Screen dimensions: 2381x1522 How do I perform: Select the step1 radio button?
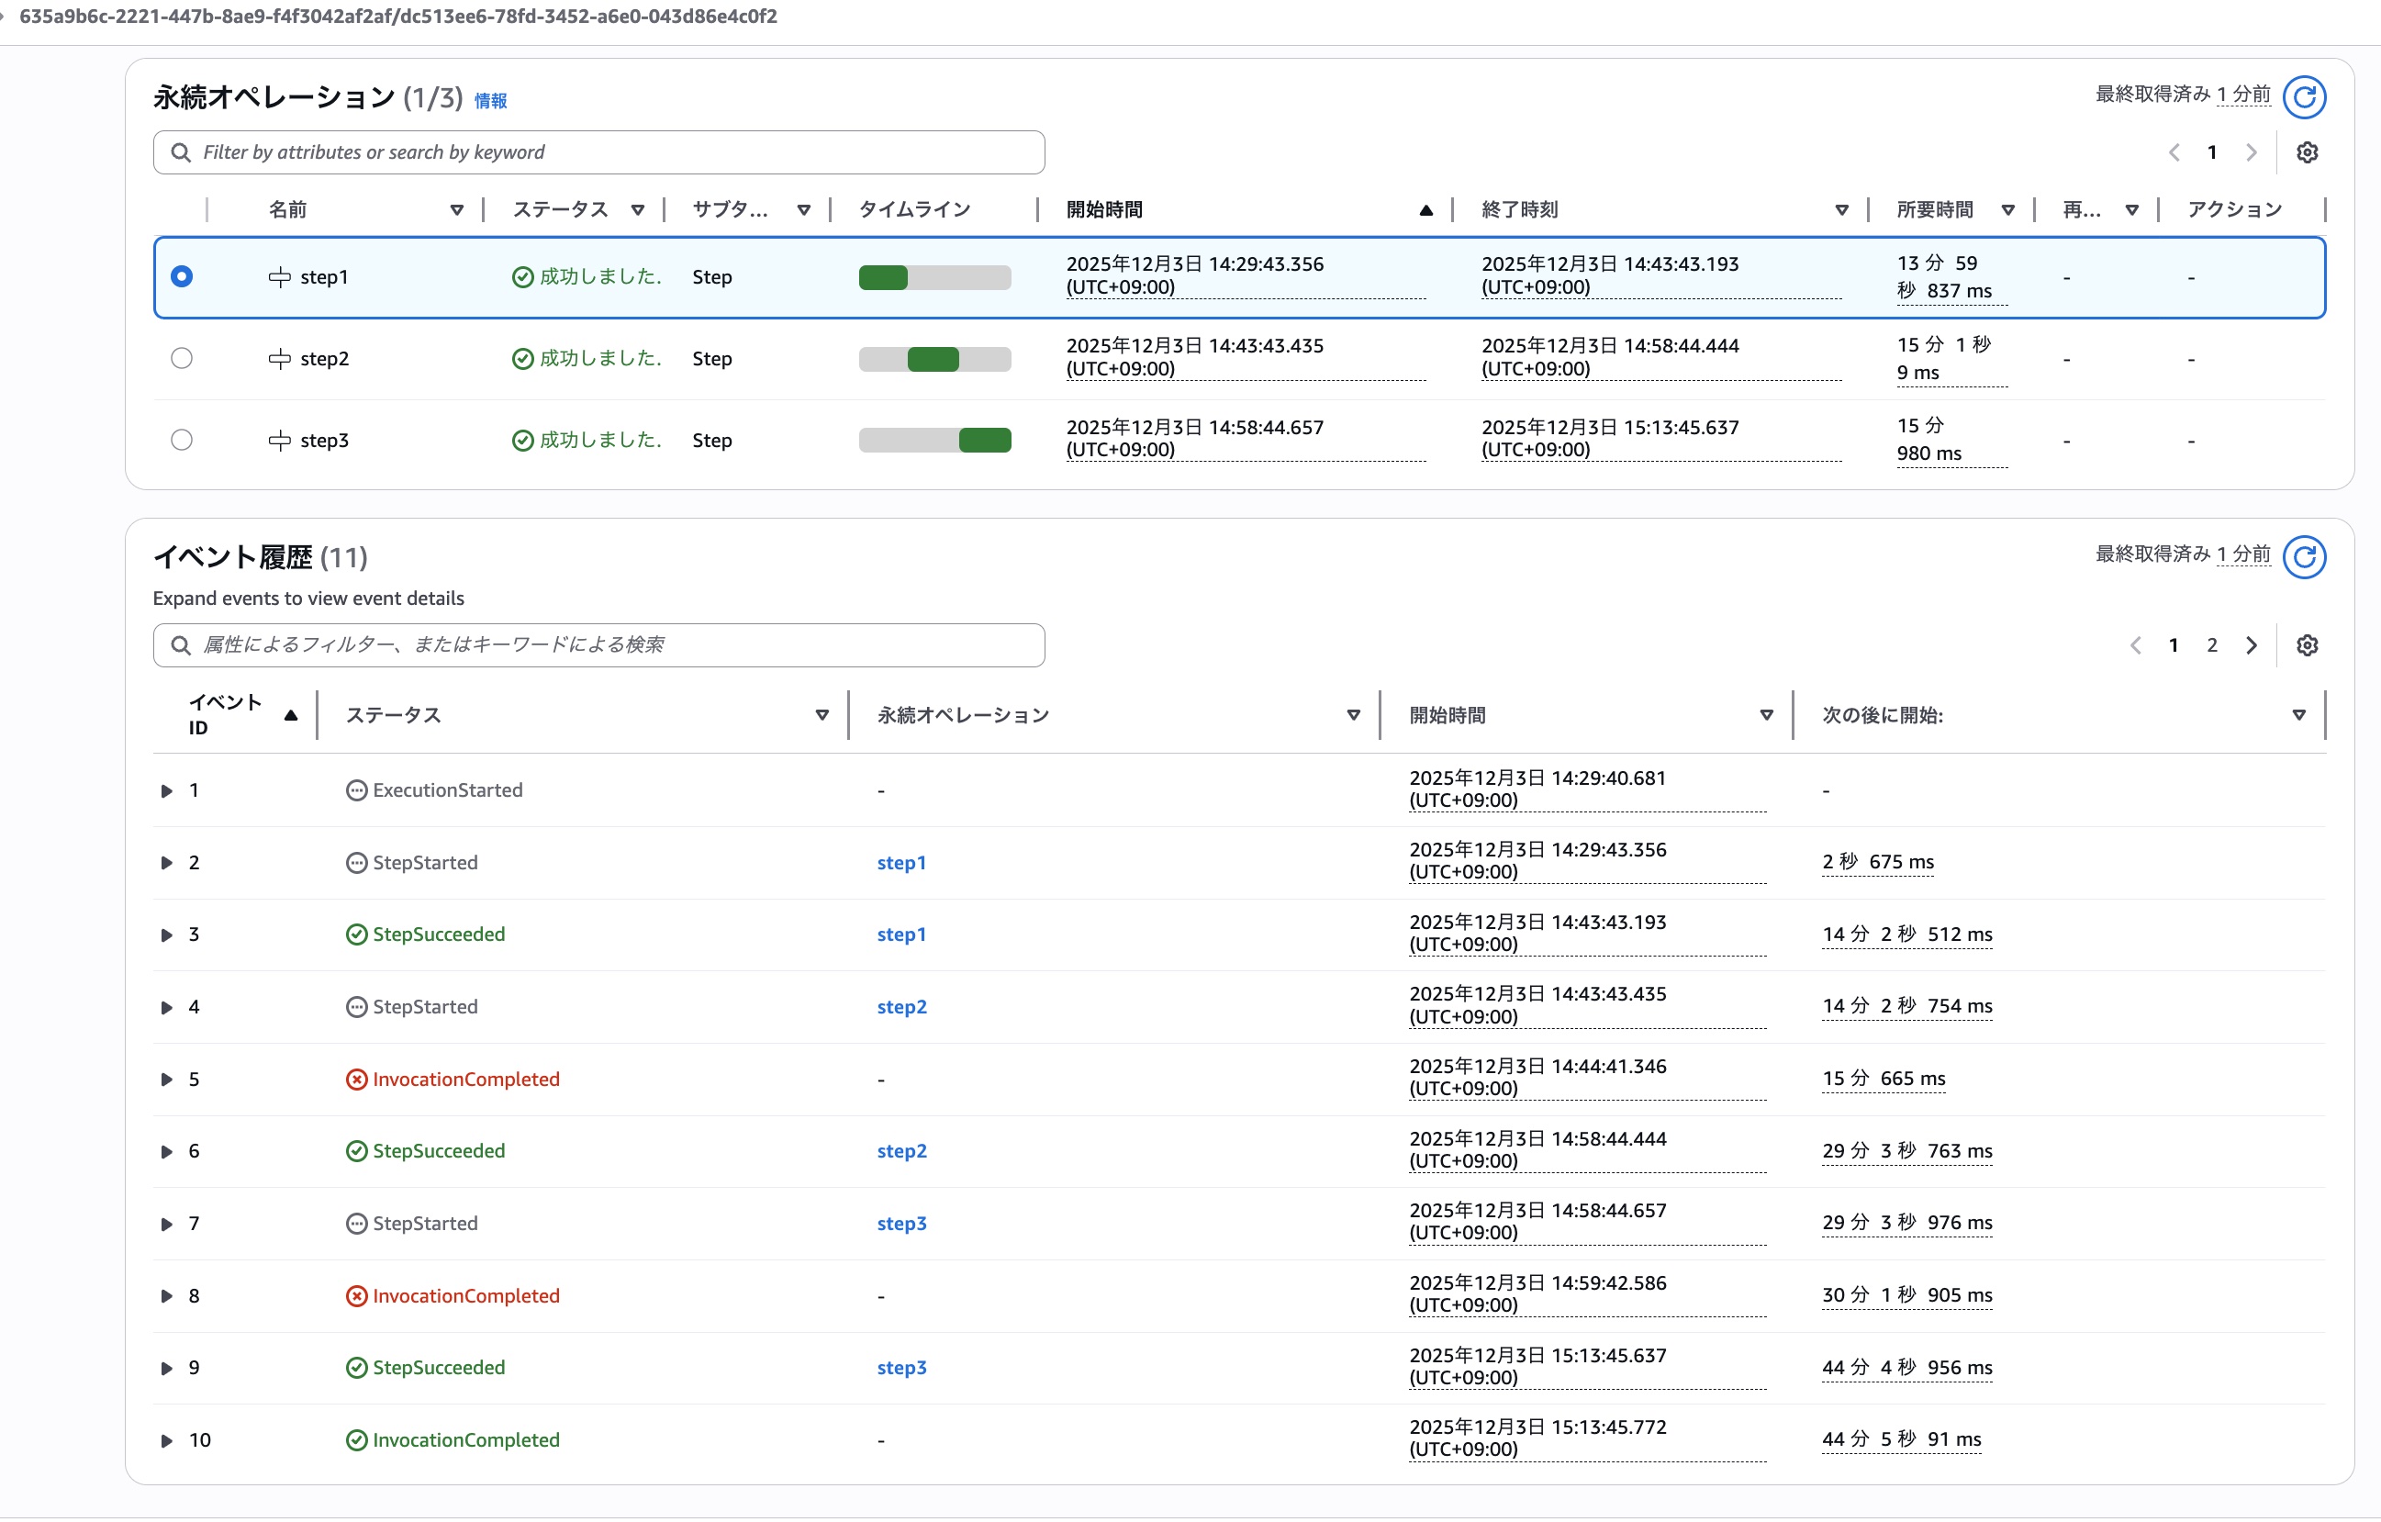coord(182,277)
